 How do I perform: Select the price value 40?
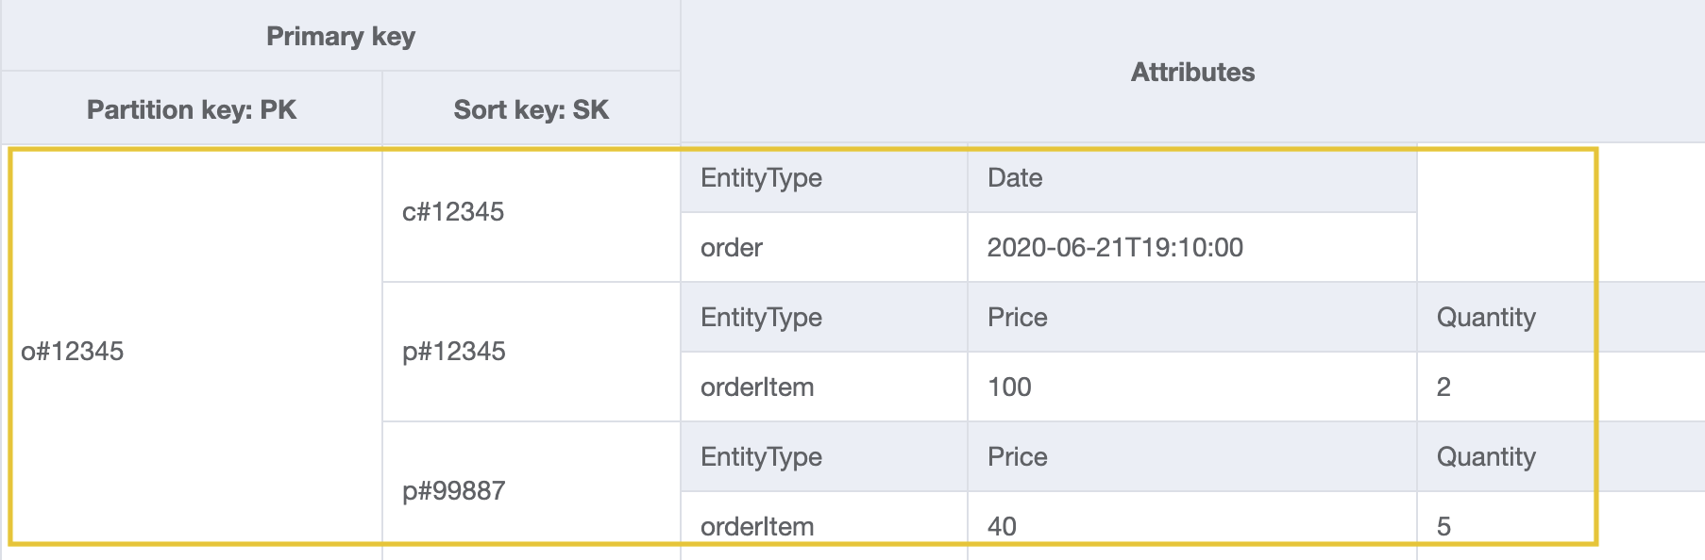[1002, 526]
